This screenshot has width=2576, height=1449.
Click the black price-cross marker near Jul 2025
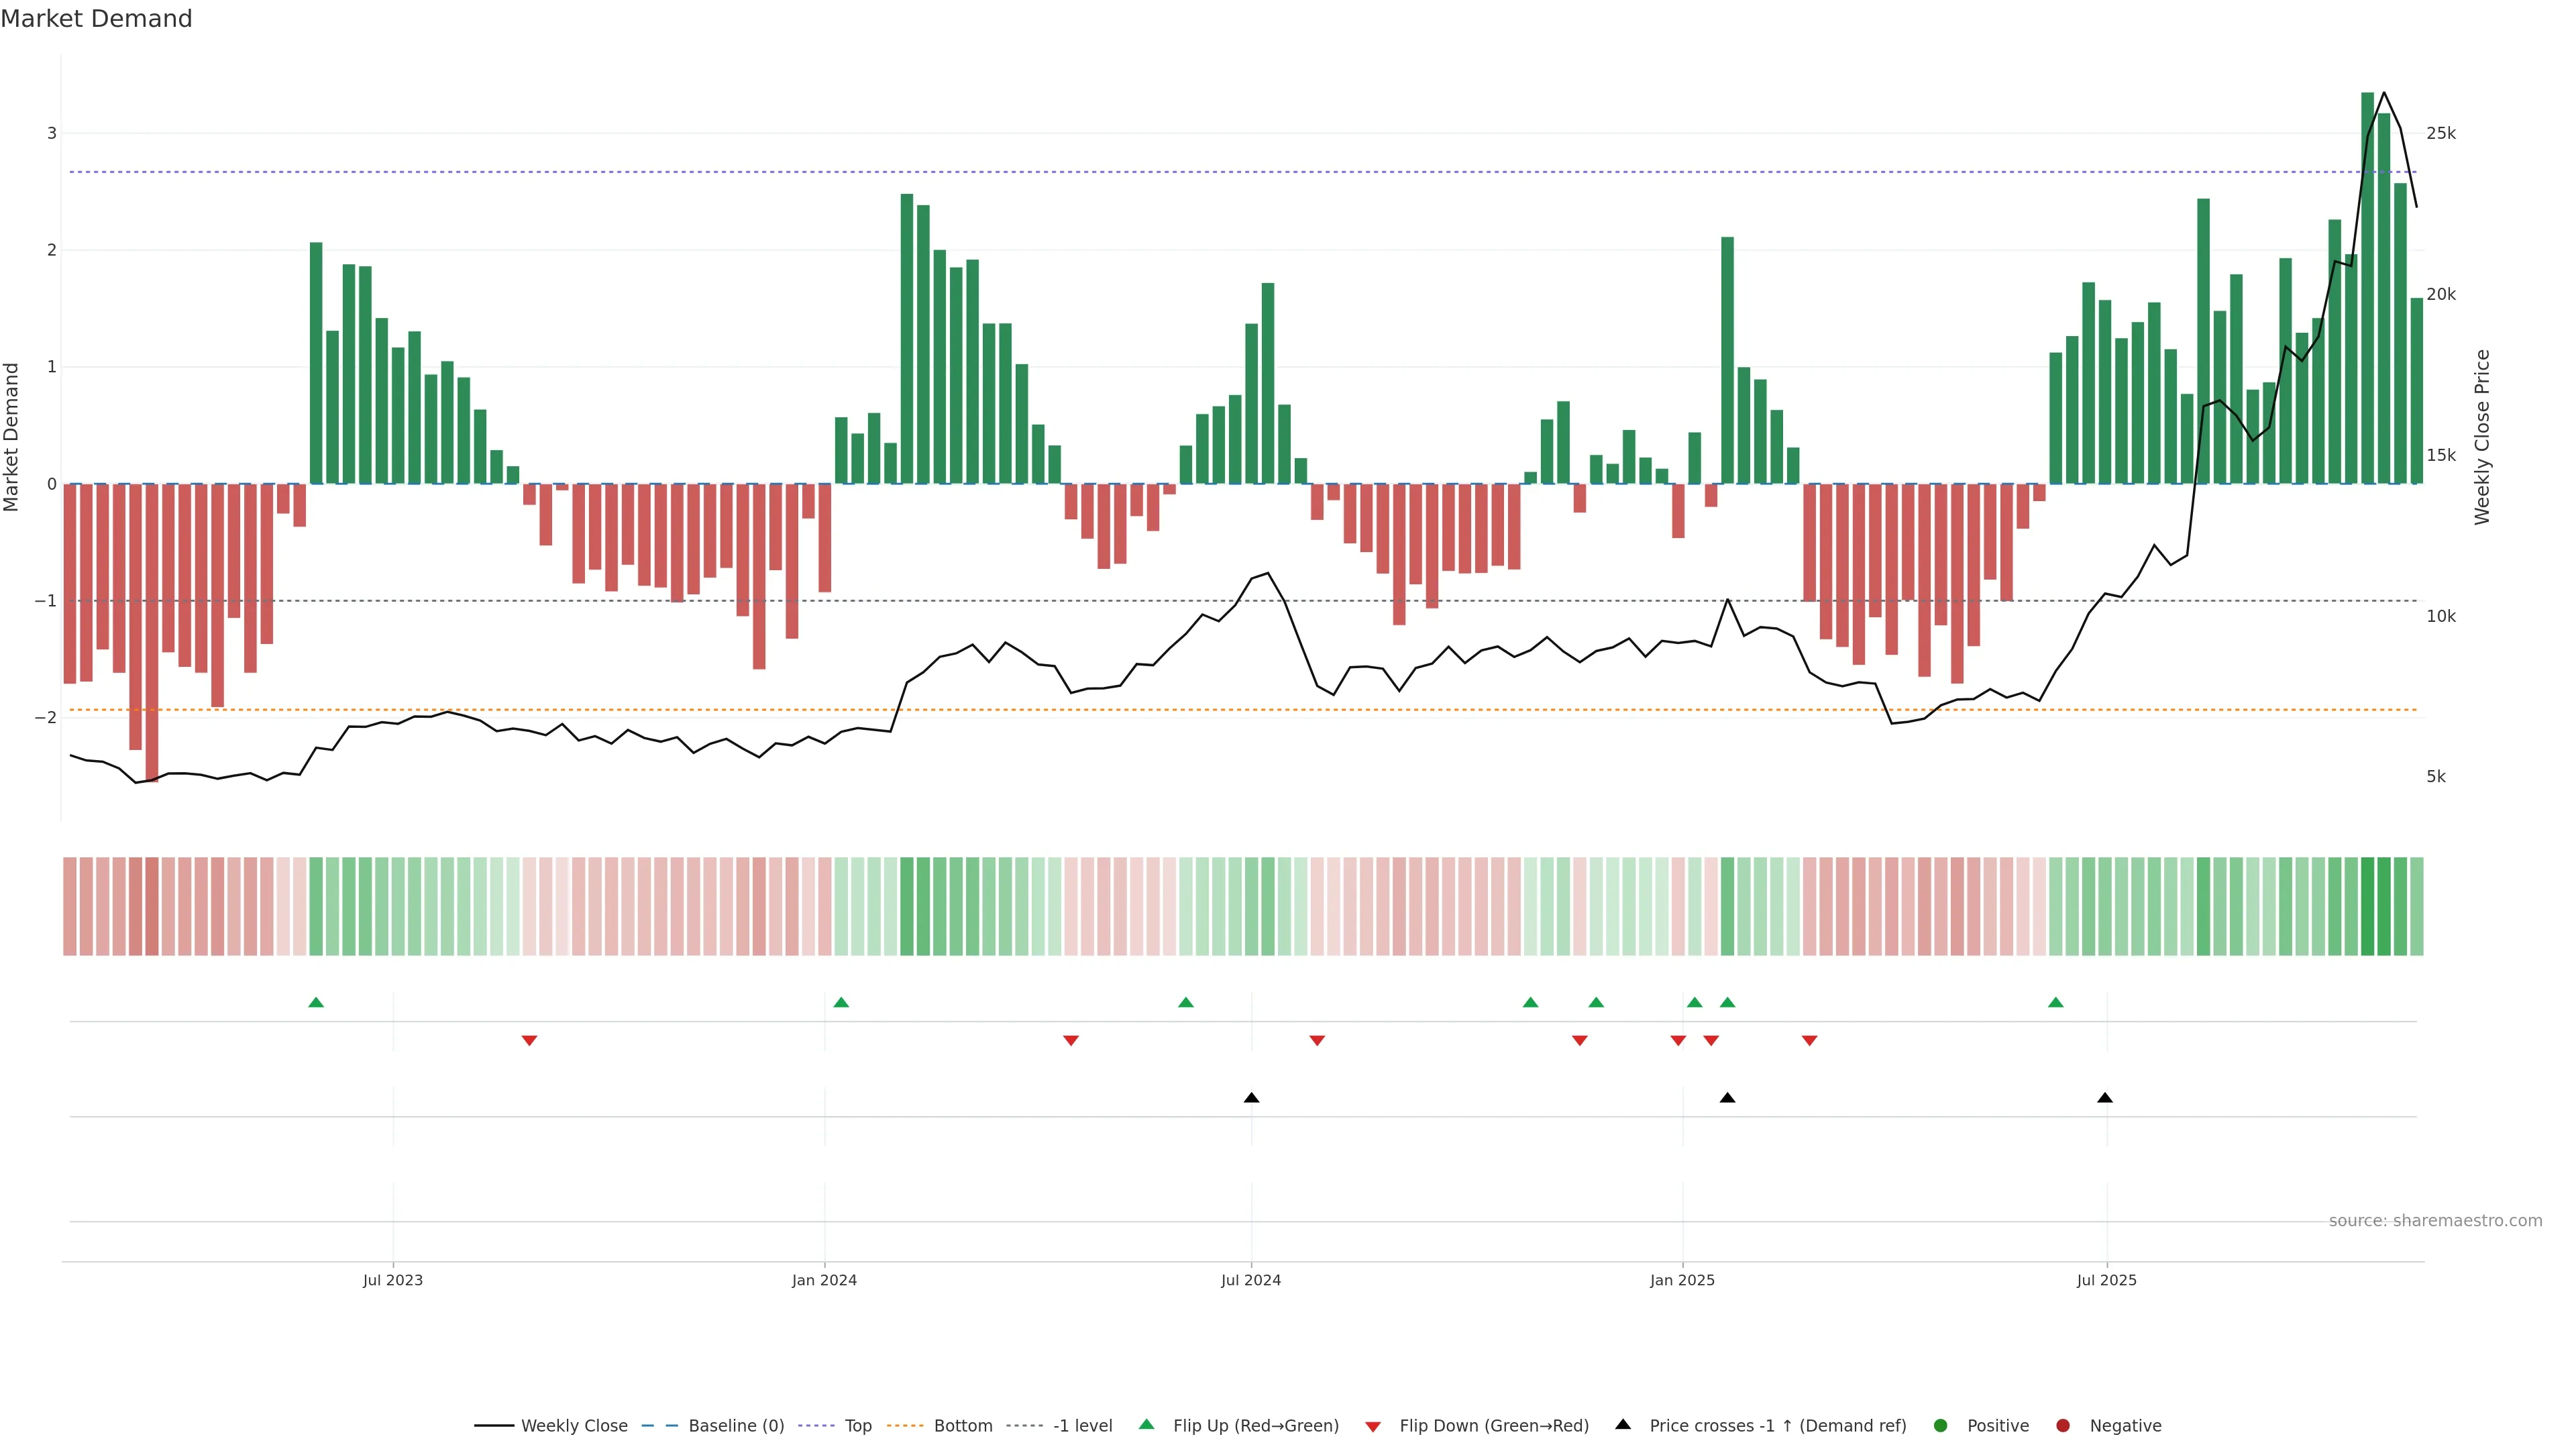[2105, 1098]
